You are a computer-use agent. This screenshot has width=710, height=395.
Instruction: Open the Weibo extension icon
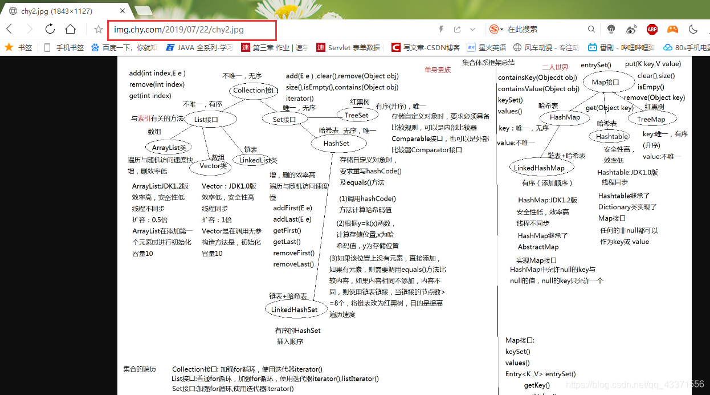[x=631, y=29]
